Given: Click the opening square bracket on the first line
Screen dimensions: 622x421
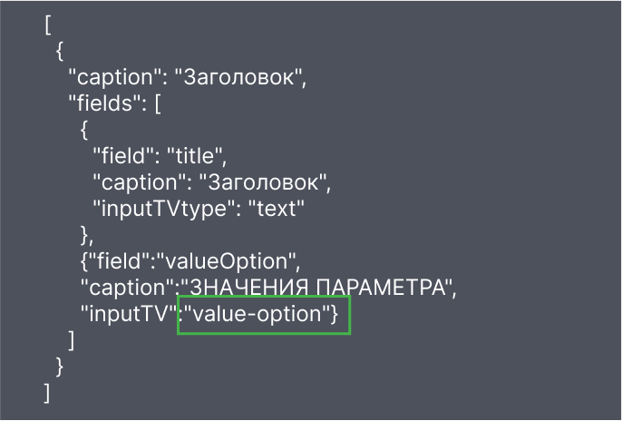Looking at the screenshot, I should click(46, 24).
